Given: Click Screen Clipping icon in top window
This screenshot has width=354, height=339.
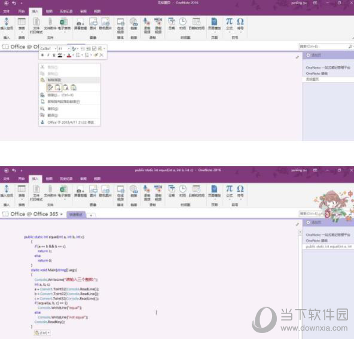Looking at the screenshot, I should [x=80, y=22].
